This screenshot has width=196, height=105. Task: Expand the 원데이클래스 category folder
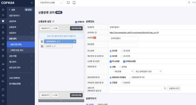click(42, 41)
